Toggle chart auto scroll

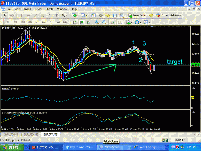pos(113,22)
